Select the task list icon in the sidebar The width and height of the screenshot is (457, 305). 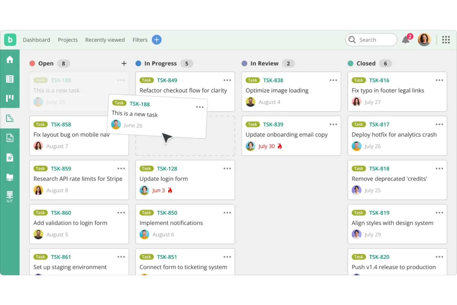[x=10, y=79]
